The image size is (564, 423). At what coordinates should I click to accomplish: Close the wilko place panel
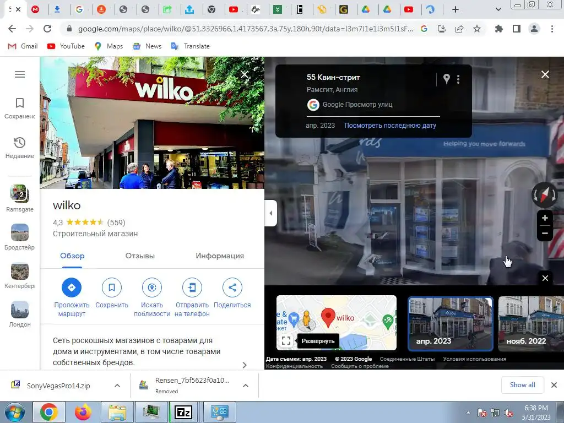(245, 74)
